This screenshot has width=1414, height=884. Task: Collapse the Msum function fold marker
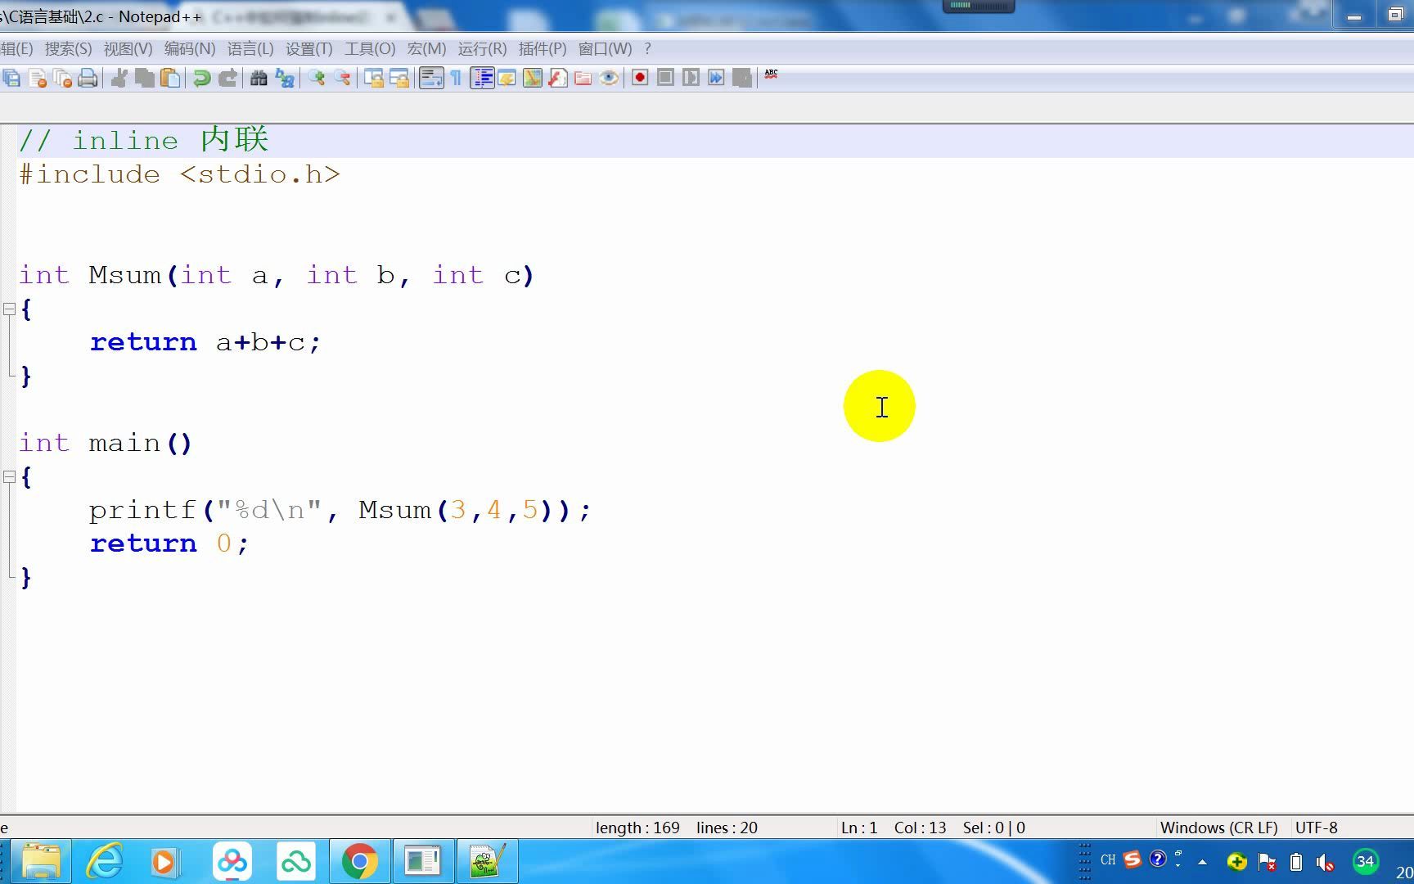[x=9, y=309]
